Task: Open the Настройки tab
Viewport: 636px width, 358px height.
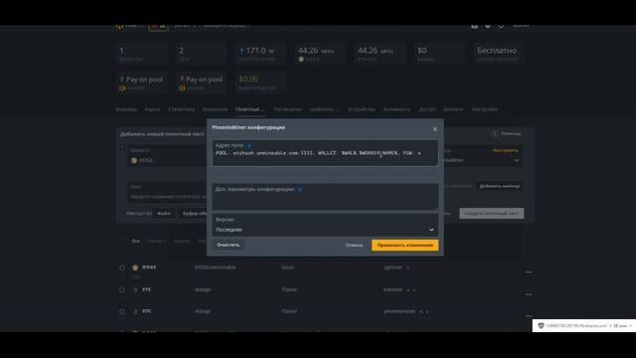Action: (484, 109)
